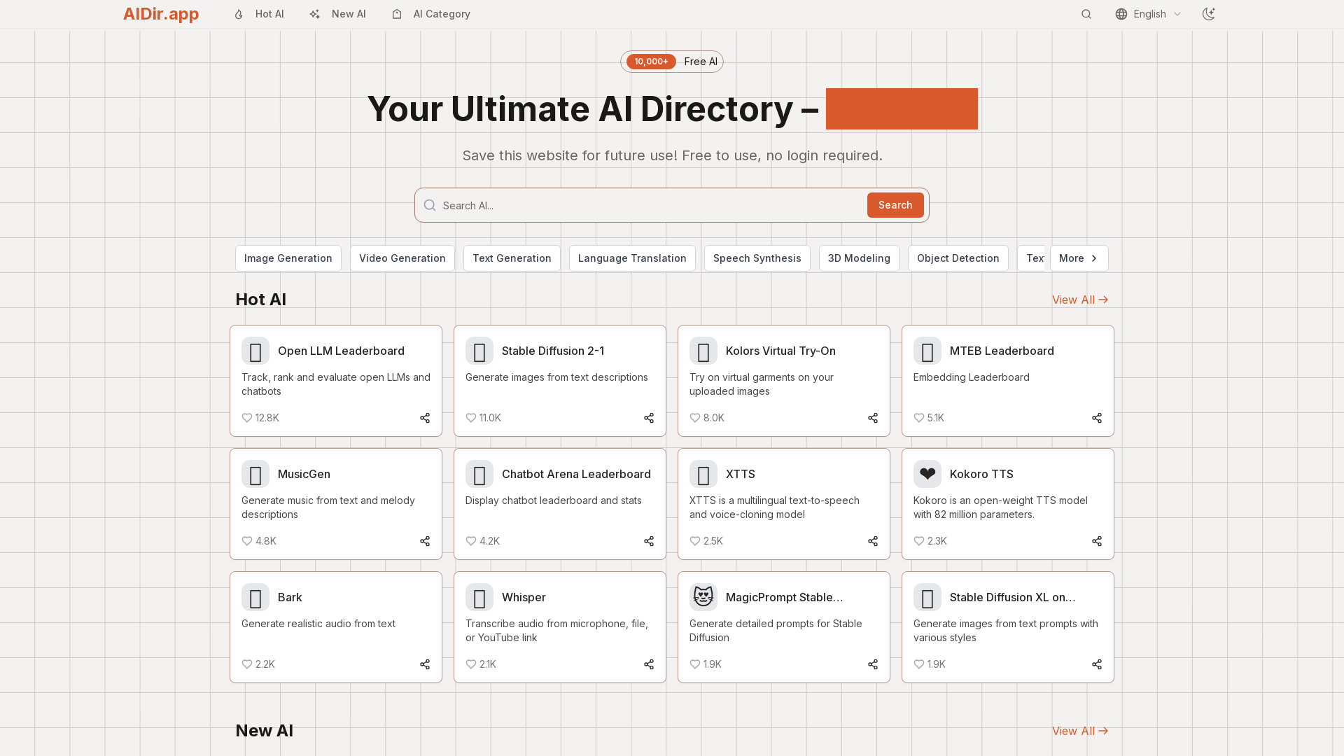Open the Kolors Virtual Try-On title

pos(780,351)
